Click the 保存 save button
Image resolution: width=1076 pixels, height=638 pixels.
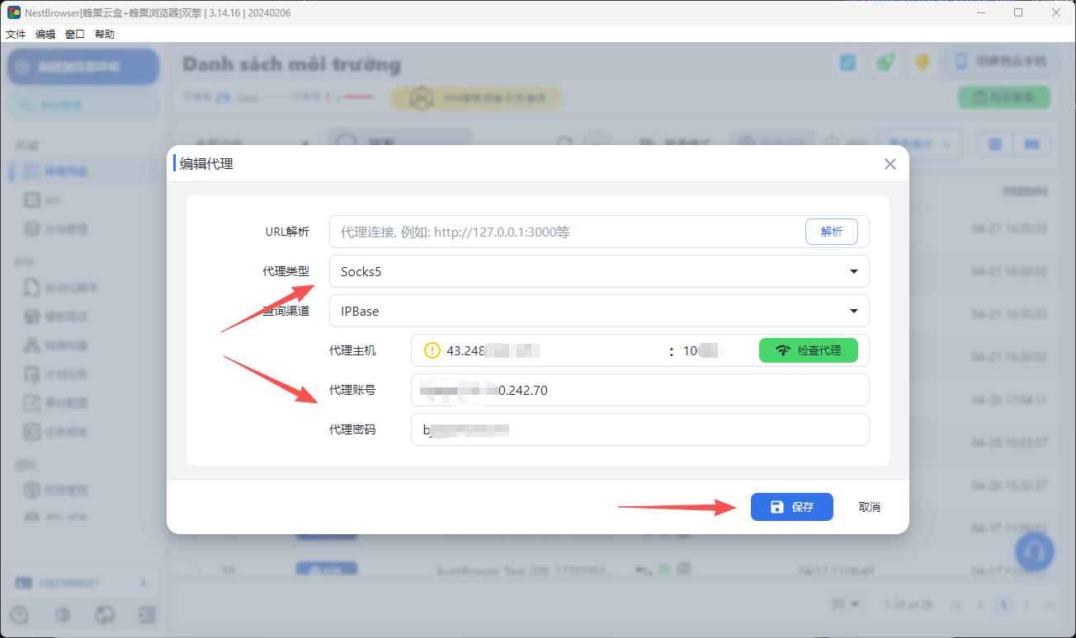click(791, 507)
